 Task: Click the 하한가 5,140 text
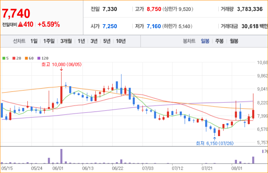point(177,26)
